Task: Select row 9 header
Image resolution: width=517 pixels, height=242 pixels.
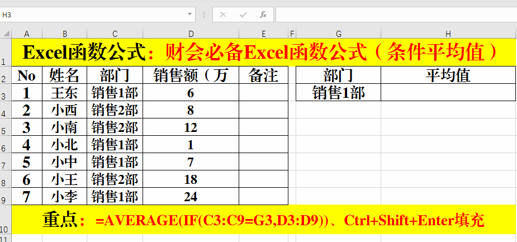Action: click(6, 196)
